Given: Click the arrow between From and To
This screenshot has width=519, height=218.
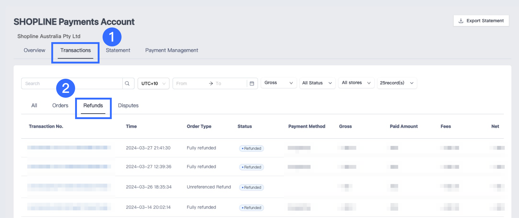Looking at the screenshot, I should tap(211, 83).
